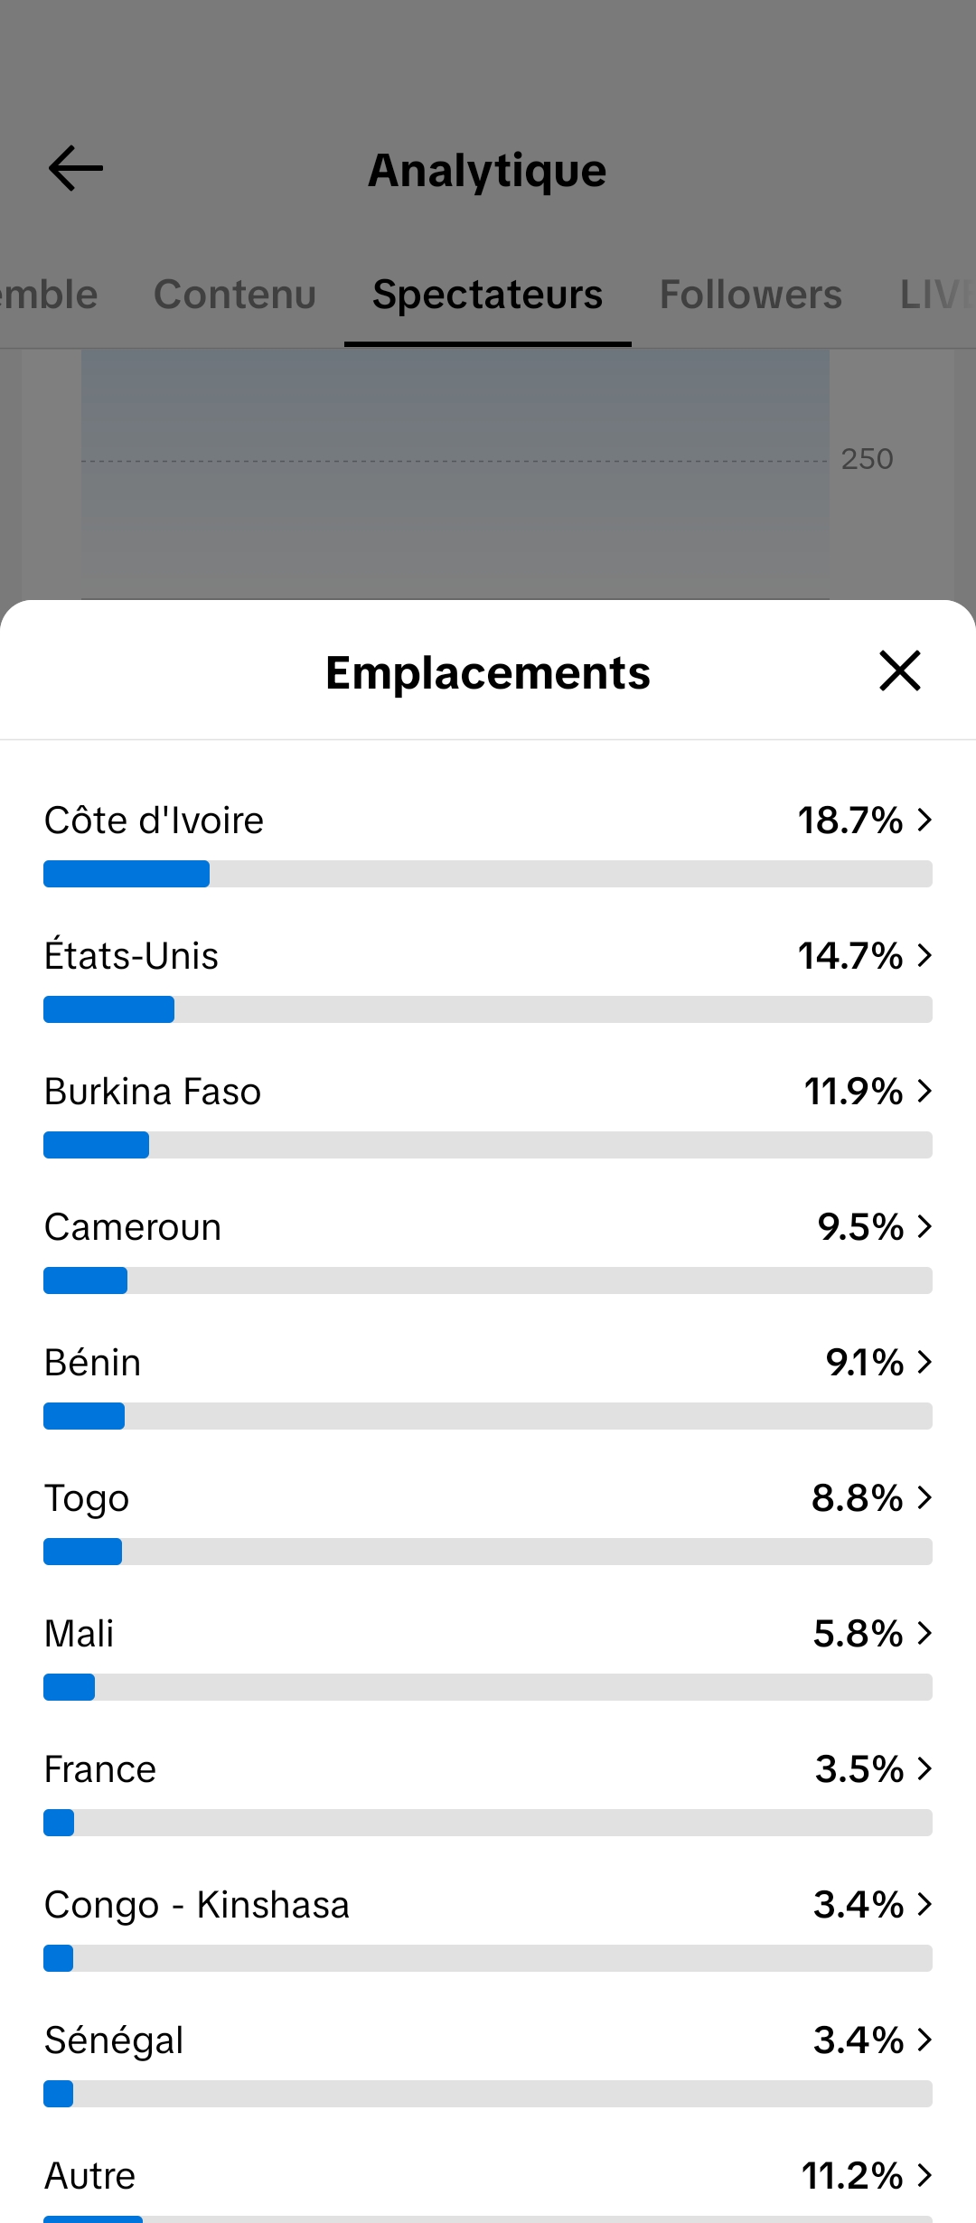Open Congo - Kinshasa chevron
The width and height of the screenshot is (976, 2223).
(x=924, y=1904)
